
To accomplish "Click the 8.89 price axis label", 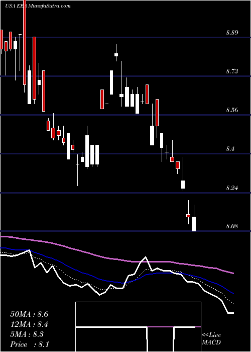I will coord(232,33).
